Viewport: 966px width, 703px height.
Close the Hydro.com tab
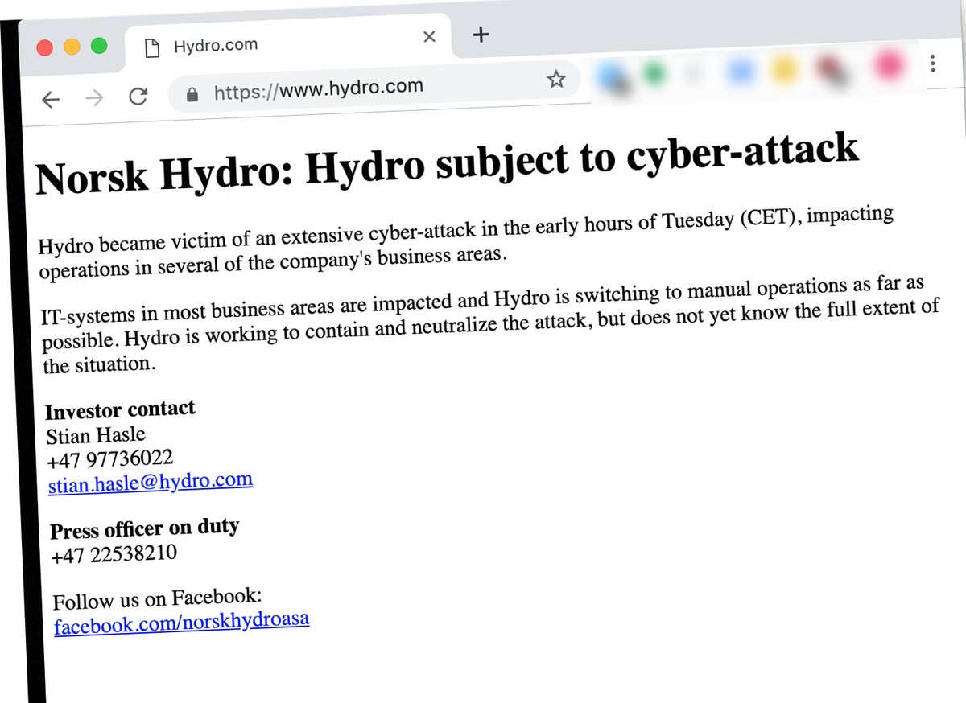pos(429,37)
